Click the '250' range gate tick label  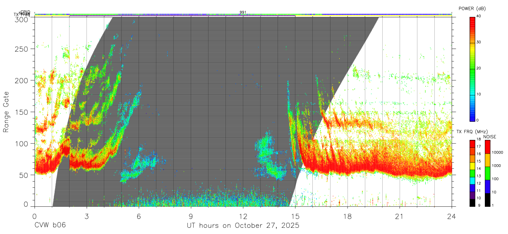[22, 49]
